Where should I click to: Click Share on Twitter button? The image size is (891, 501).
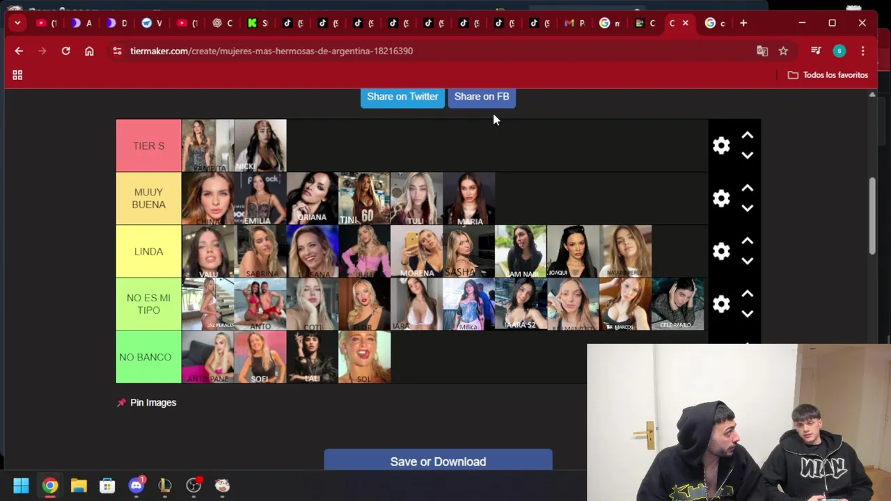(402, 97)
